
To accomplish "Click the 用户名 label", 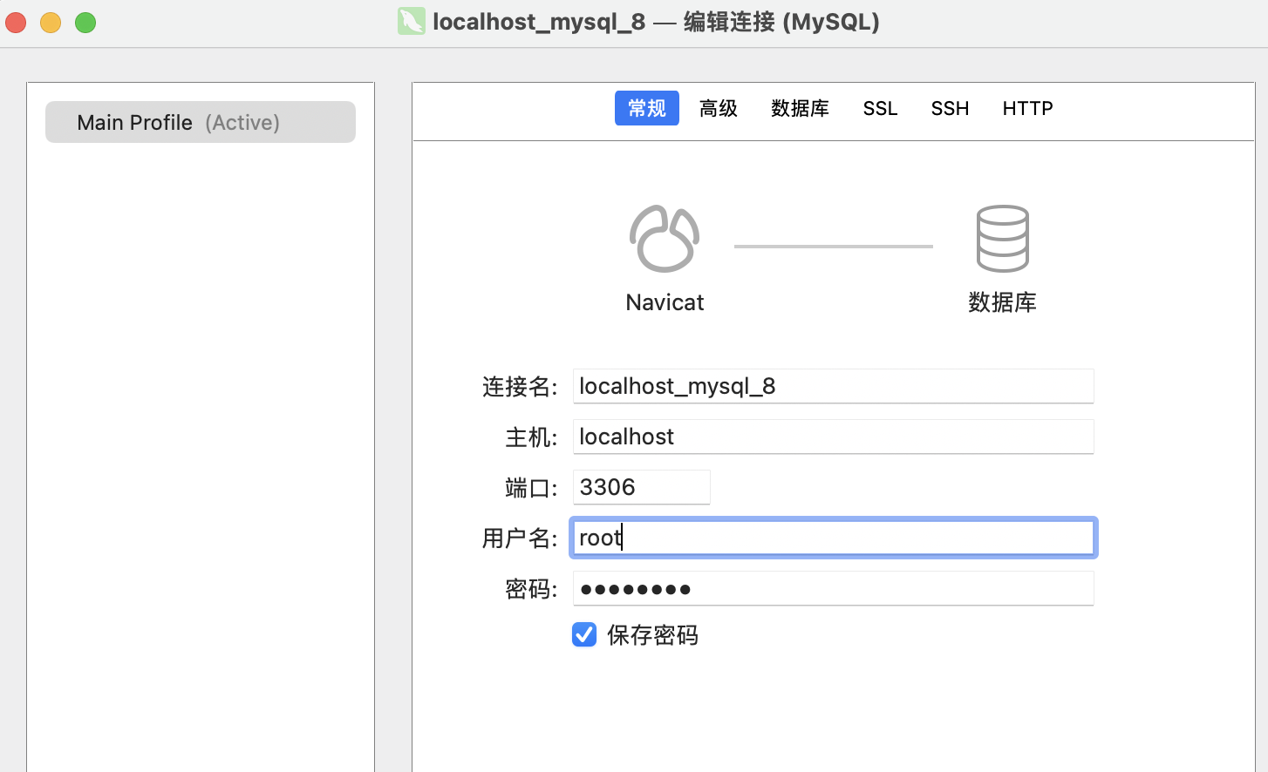I will [x=520, y=538].
